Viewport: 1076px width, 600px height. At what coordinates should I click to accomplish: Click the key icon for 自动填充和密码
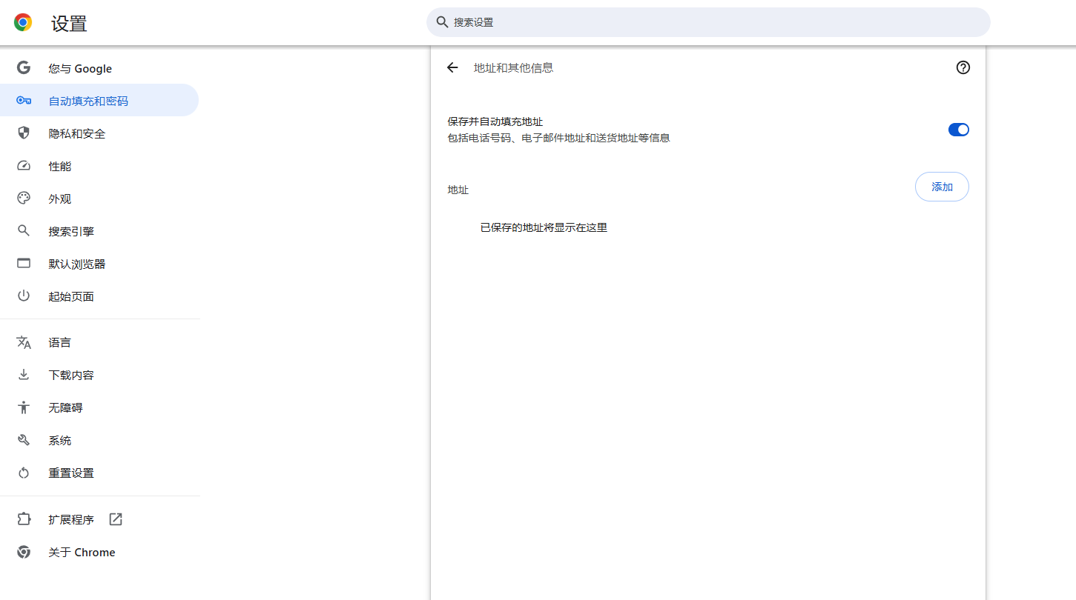click(x=24, y=101)
